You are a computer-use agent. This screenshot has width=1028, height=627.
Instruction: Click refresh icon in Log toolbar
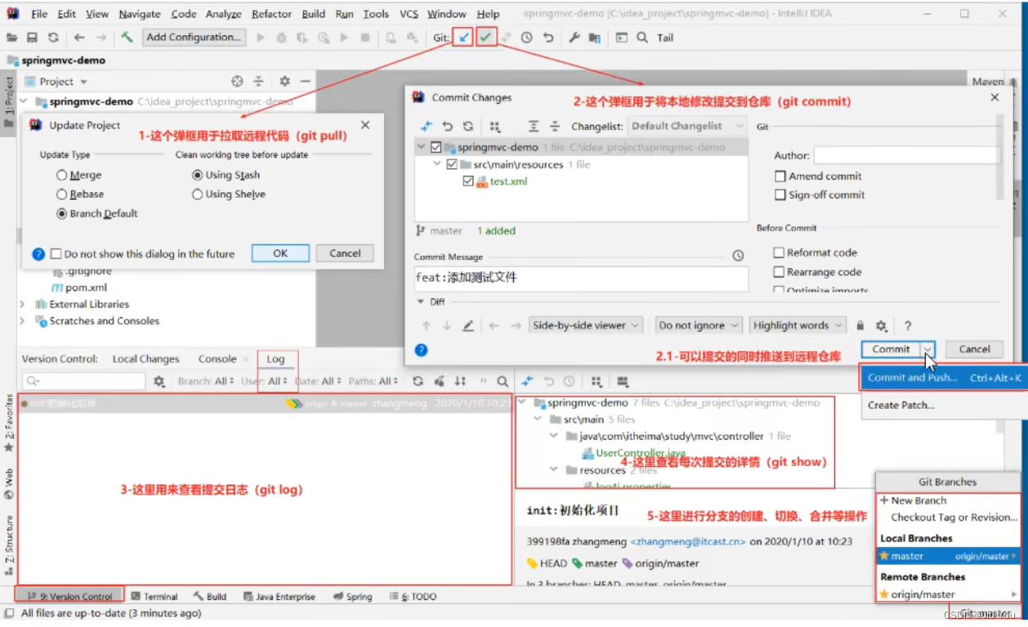(418, 381)
